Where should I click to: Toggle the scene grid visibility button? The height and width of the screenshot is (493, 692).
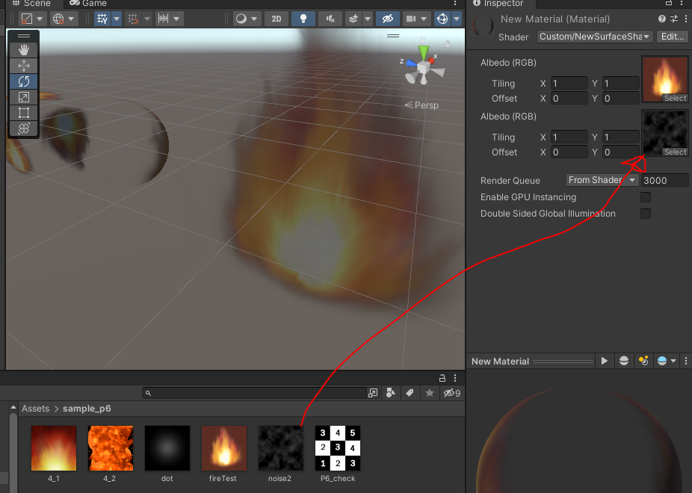[x=102, y=19]
